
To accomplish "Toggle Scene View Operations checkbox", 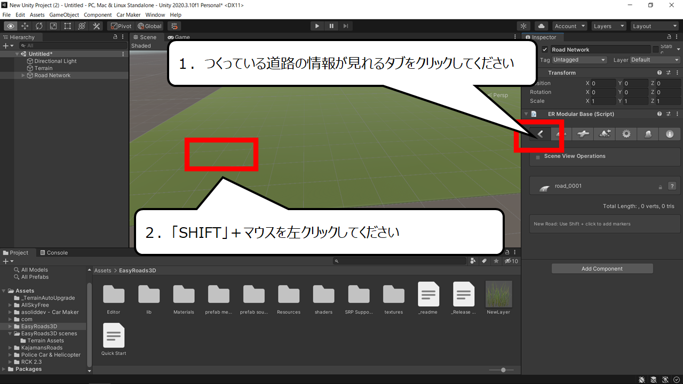I will [538, 157].
